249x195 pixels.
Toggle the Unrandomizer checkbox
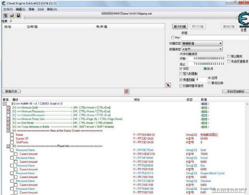pos(229,56)
